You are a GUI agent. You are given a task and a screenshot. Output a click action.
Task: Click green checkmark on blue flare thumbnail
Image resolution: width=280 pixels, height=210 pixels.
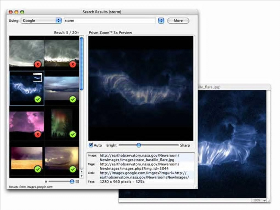38,99
